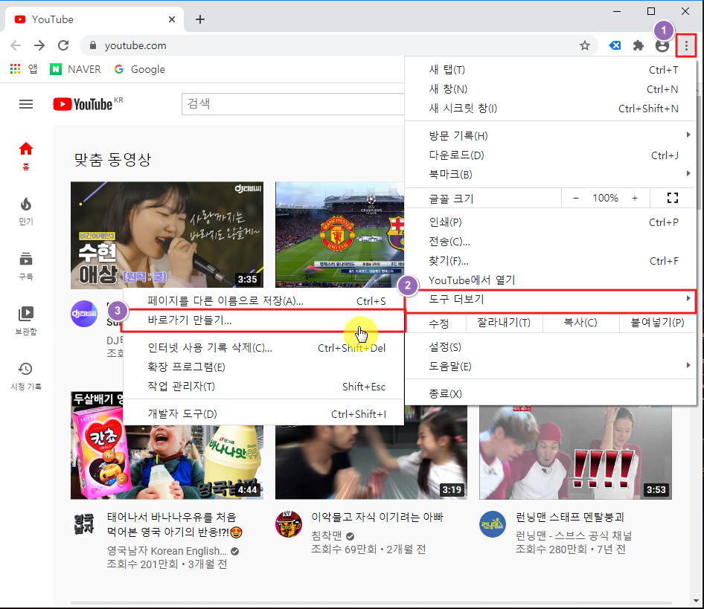
Task: Click the YouTube search field
Action: [292, 103]
